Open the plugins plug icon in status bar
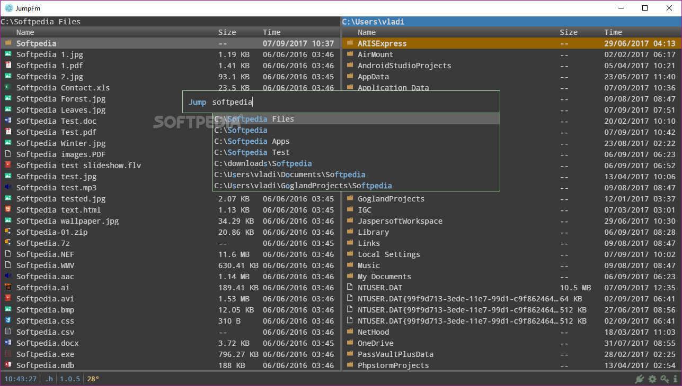This screenshot has height=386, width=682. (640, 379)
